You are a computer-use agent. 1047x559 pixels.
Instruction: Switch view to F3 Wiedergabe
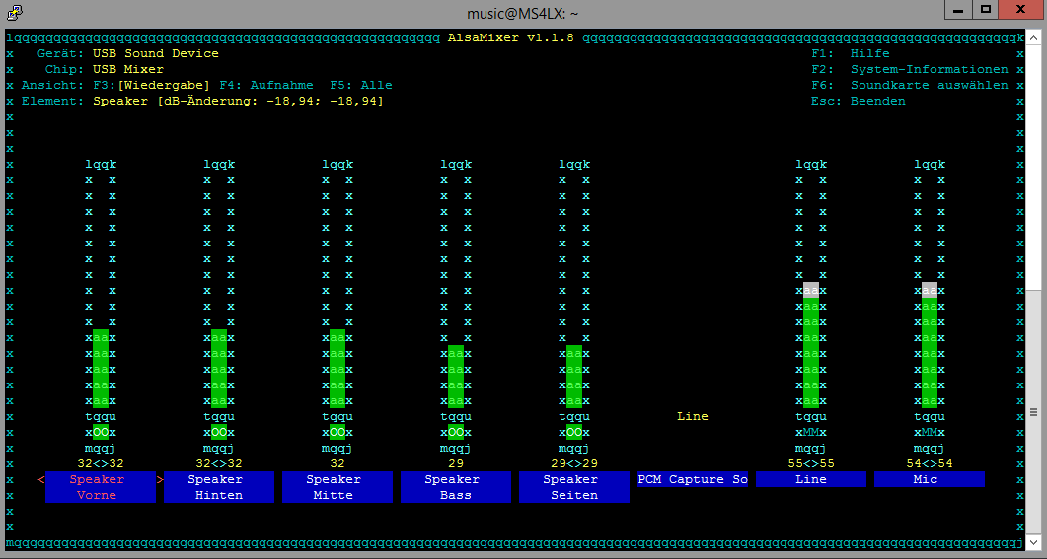tap(151, 86)
